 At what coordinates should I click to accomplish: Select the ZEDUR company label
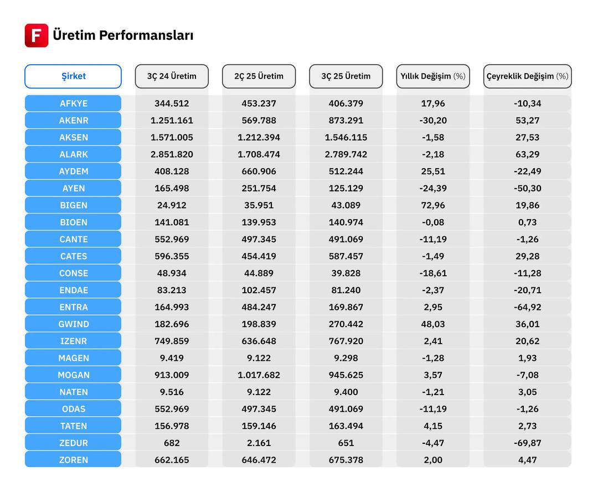[x=73, y=443]
